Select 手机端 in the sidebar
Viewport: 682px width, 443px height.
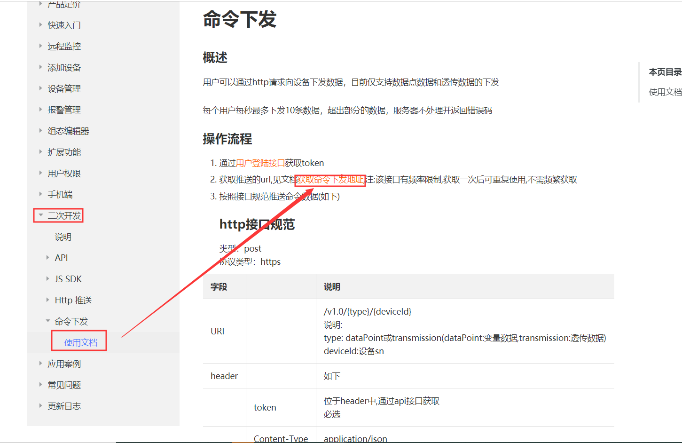(60, 194)
